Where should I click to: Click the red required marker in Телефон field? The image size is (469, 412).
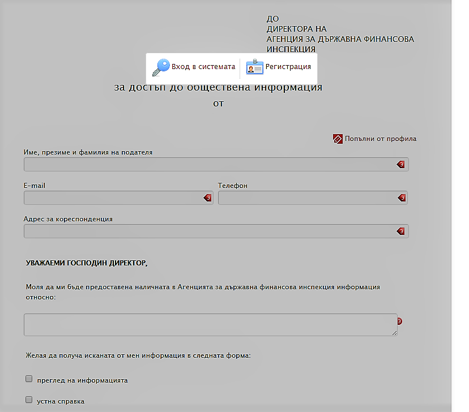coord(402,198)
